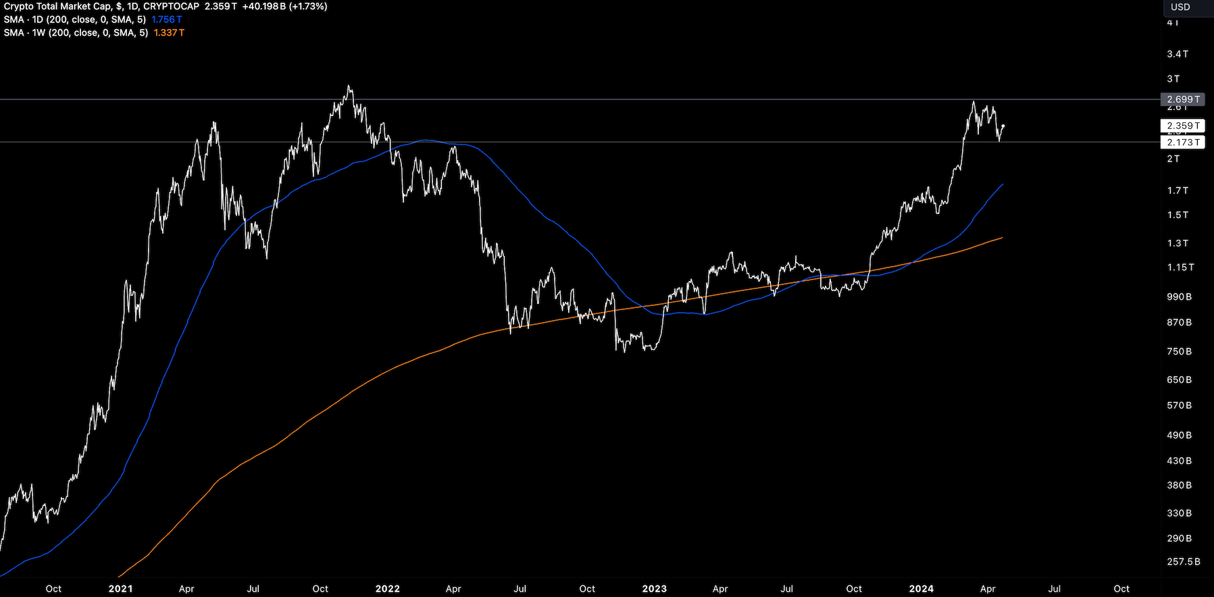Click the blue 1.756T SMA value

[x=167, y=20]
